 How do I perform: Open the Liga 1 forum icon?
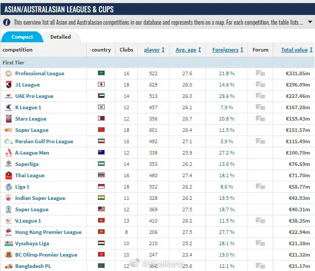(x=260, y=187)
